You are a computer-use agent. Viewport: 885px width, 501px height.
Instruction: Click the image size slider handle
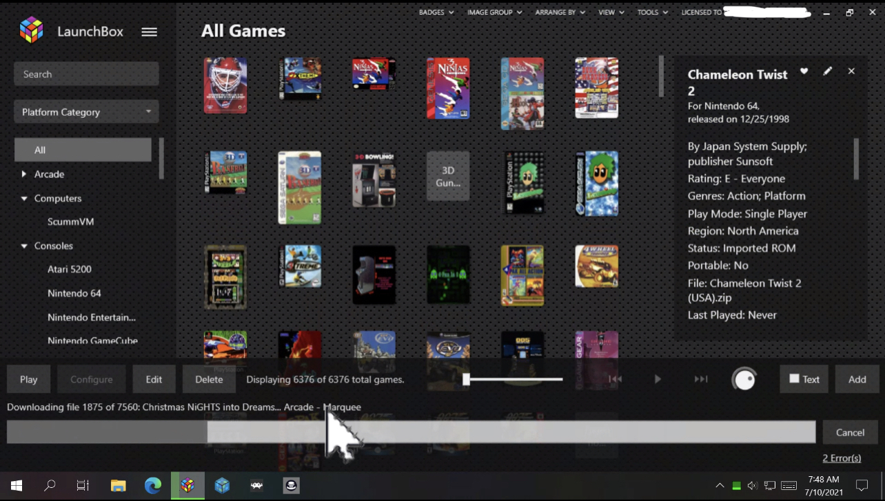tap(466, 379)
